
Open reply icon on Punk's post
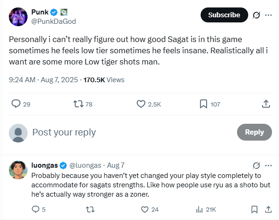pyautogui.click(x=16, y=104)
